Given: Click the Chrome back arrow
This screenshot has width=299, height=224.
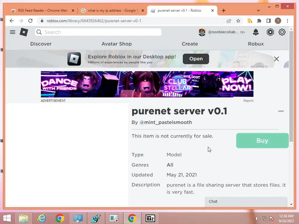Looking at the screenshot, I should [12, 21].
